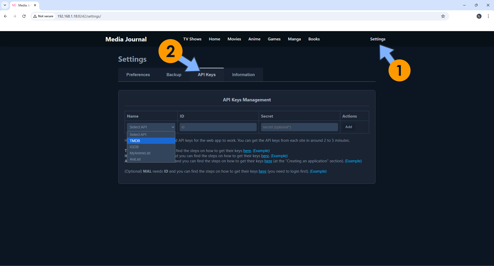Open TV Shows in the navigation bar

(x=192, y=39)
